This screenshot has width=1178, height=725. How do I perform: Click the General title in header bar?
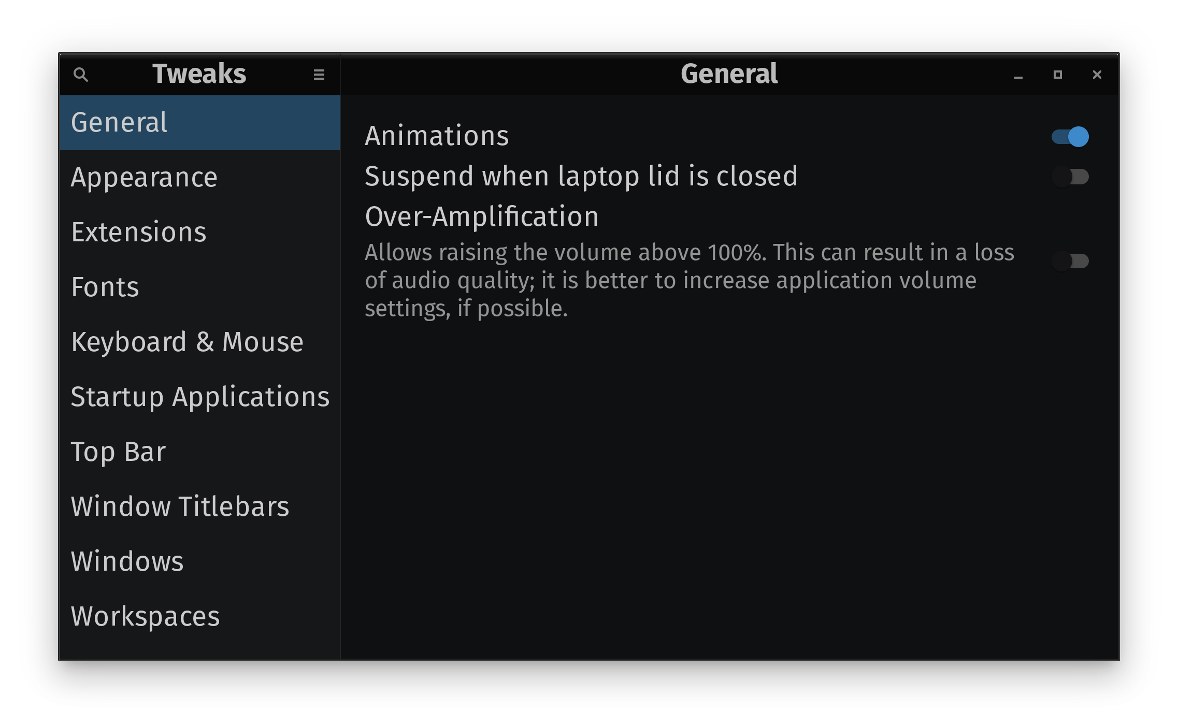[x=729, y=74]
